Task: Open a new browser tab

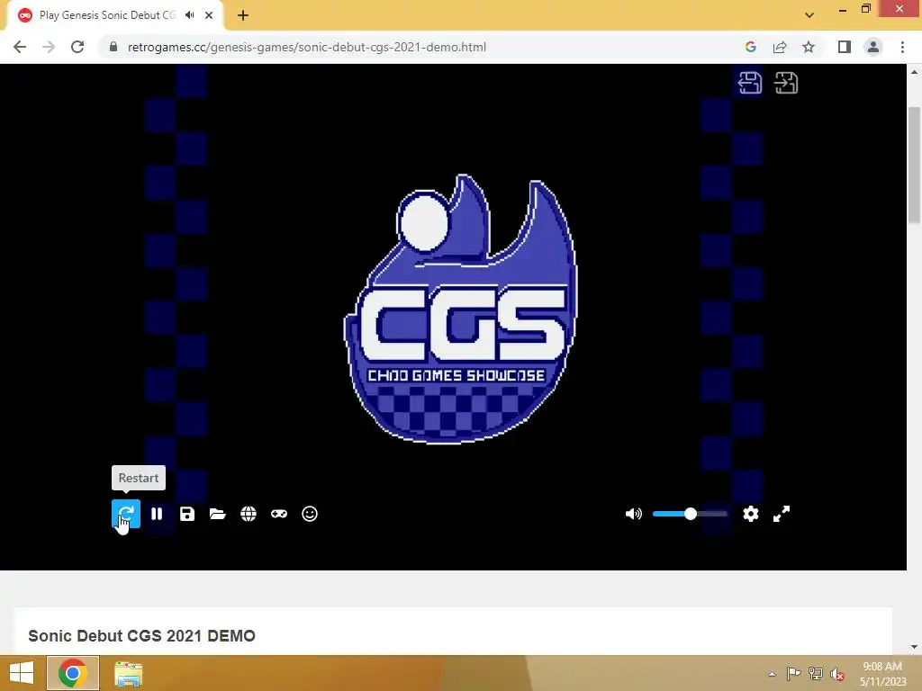Action: (x=243, y=15)
